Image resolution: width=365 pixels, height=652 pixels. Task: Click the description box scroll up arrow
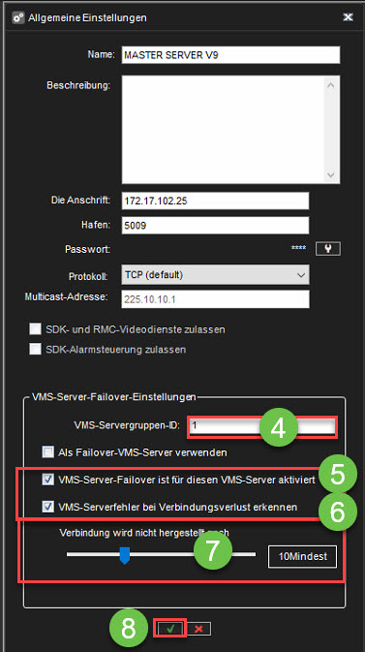pyautogui.click(x=331, y=85)
